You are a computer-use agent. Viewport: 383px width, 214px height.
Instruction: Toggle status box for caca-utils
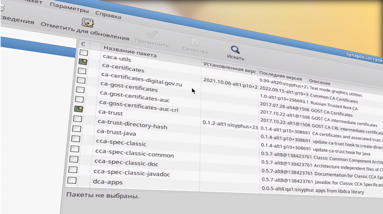pos(83,52)
